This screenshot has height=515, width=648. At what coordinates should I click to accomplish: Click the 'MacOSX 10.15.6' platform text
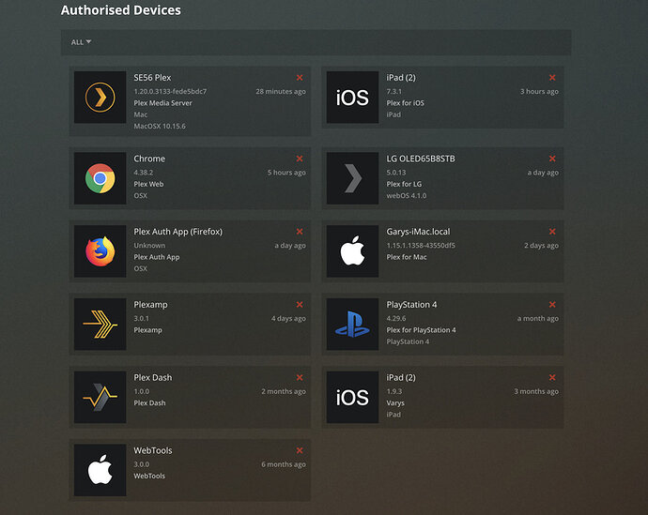[x=160, y=127]
